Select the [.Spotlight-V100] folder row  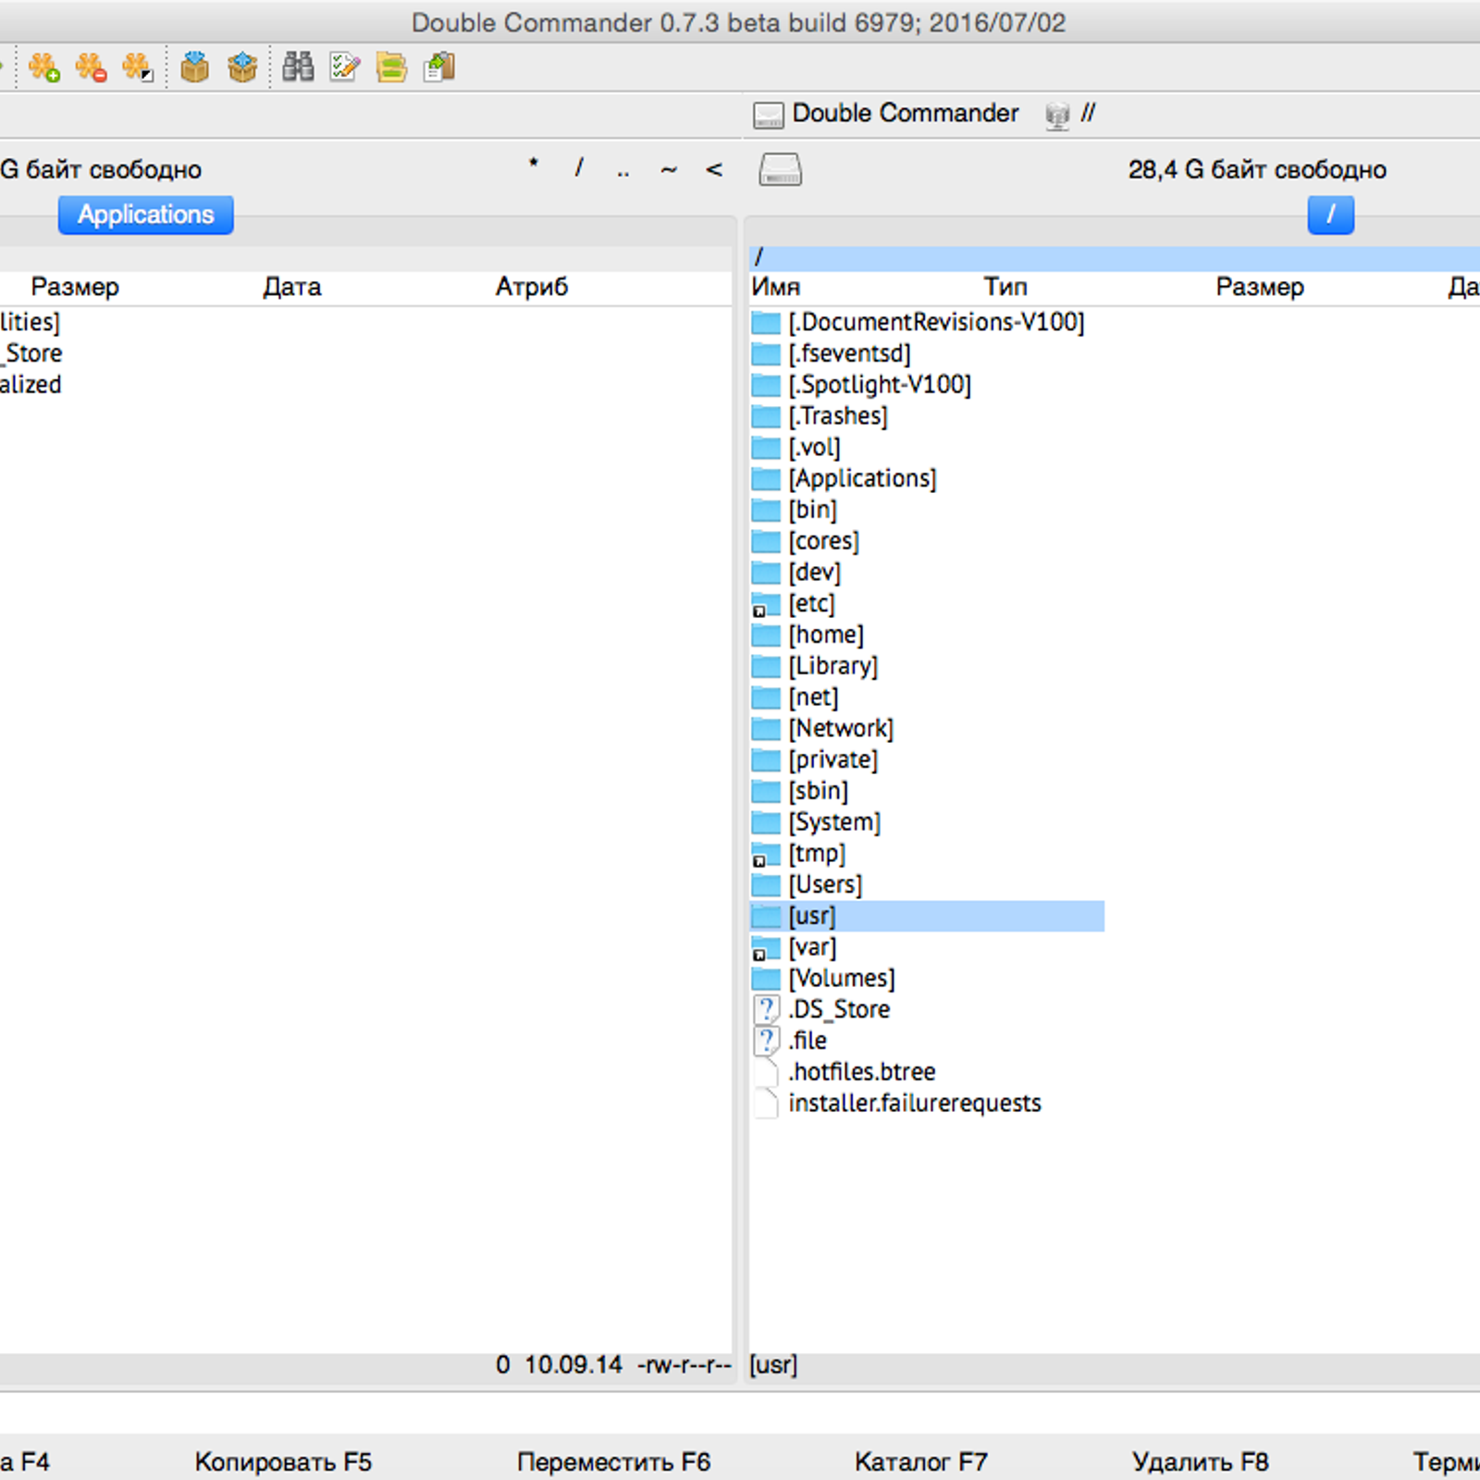point(880,385)
